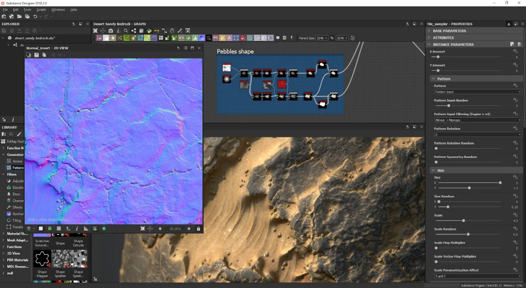526x288 pixels.
Task: Click the camera screenshot icon in graph toolbar
Action: pyautogui.click(x=110, y=31)
